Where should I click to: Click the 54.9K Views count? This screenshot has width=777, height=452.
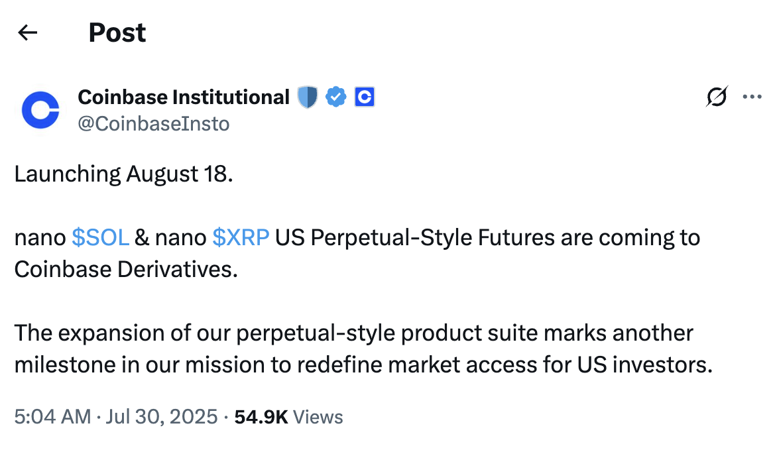(x=288, y=417)
